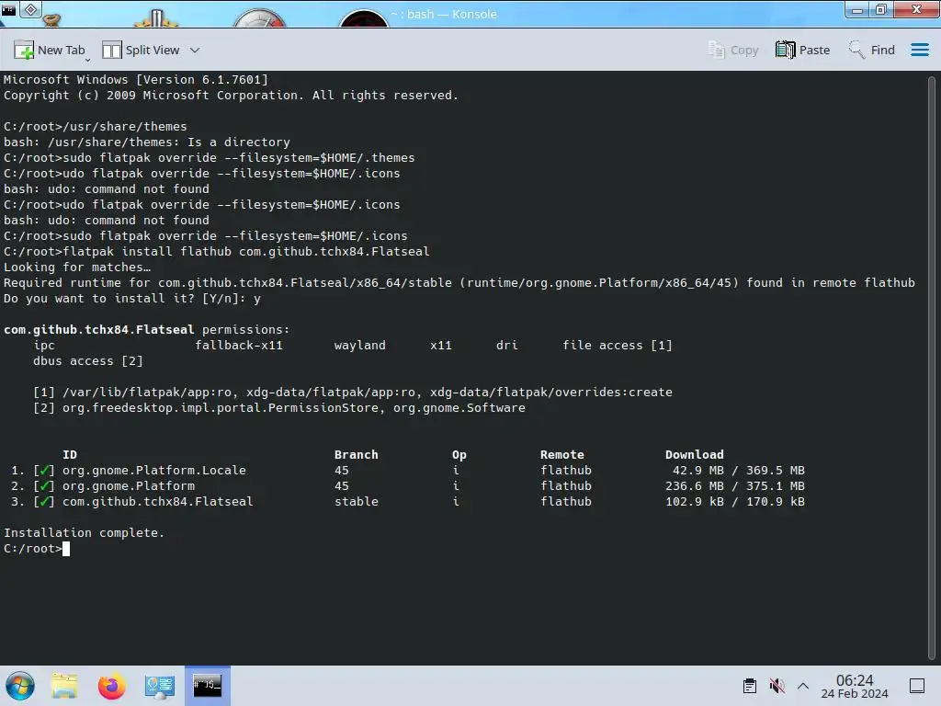Click the 'flatpak install flathub' command line
The image size is (941, 706).
tap(217, 252)
